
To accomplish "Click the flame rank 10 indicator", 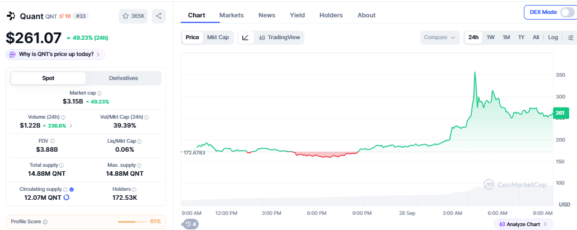I will (65, 16).
